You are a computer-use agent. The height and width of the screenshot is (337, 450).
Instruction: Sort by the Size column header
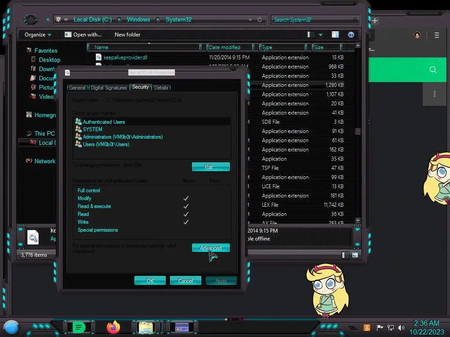[327, 47]
